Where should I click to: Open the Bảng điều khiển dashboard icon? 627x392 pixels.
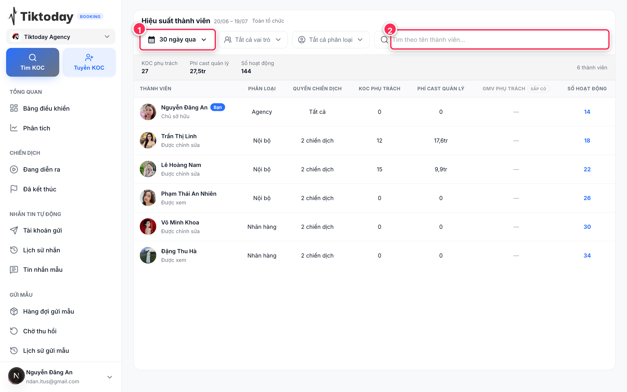[x=14, y=108]
